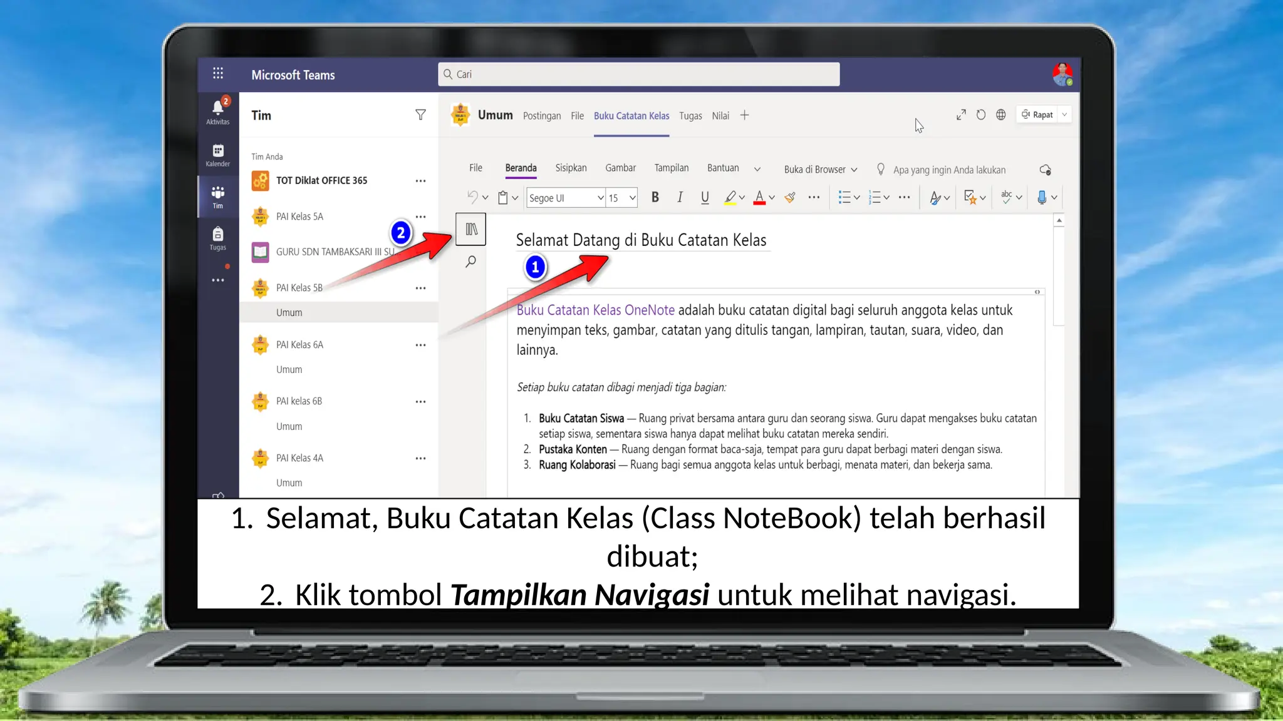Click the notebook search magnifier icon
The width and height of the screenshot is (1283, 721).
[470, 262]
